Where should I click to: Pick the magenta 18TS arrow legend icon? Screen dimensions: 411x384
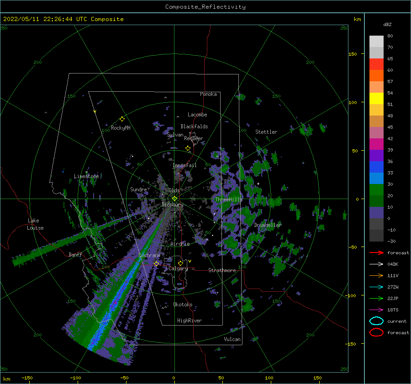376,310
